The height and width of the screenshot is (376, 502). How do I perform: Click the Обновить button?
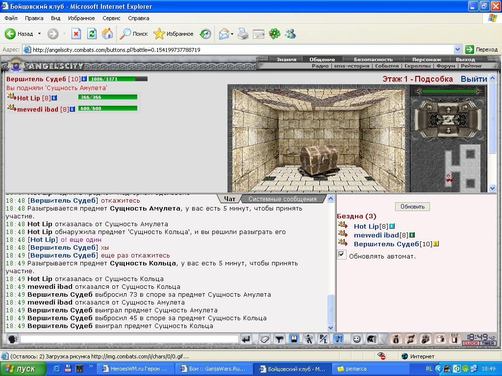[412, 207]
